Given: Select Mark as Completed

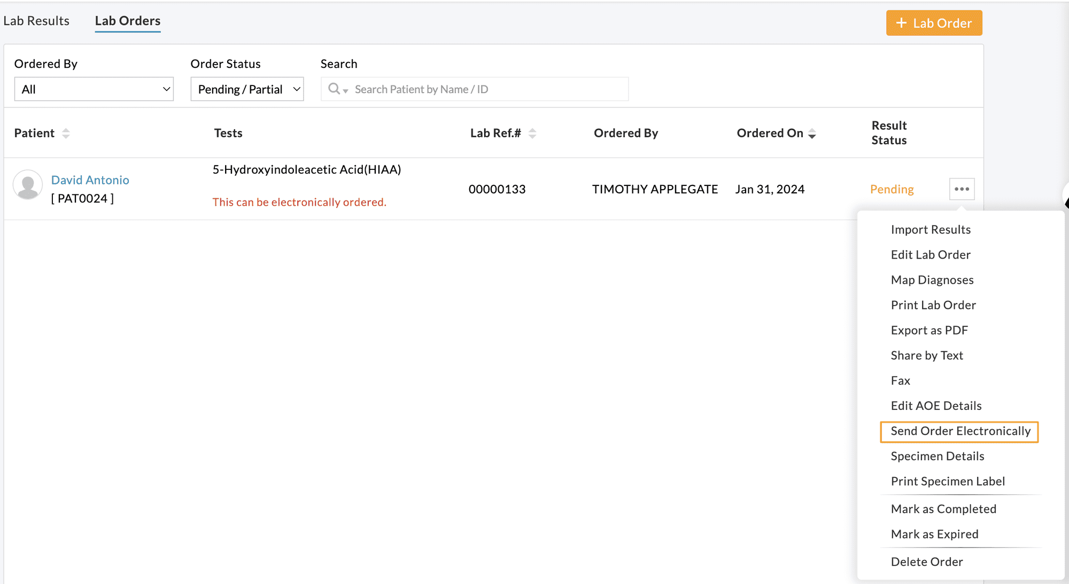Looking at the screenshot, I should [x=943, y=509].
